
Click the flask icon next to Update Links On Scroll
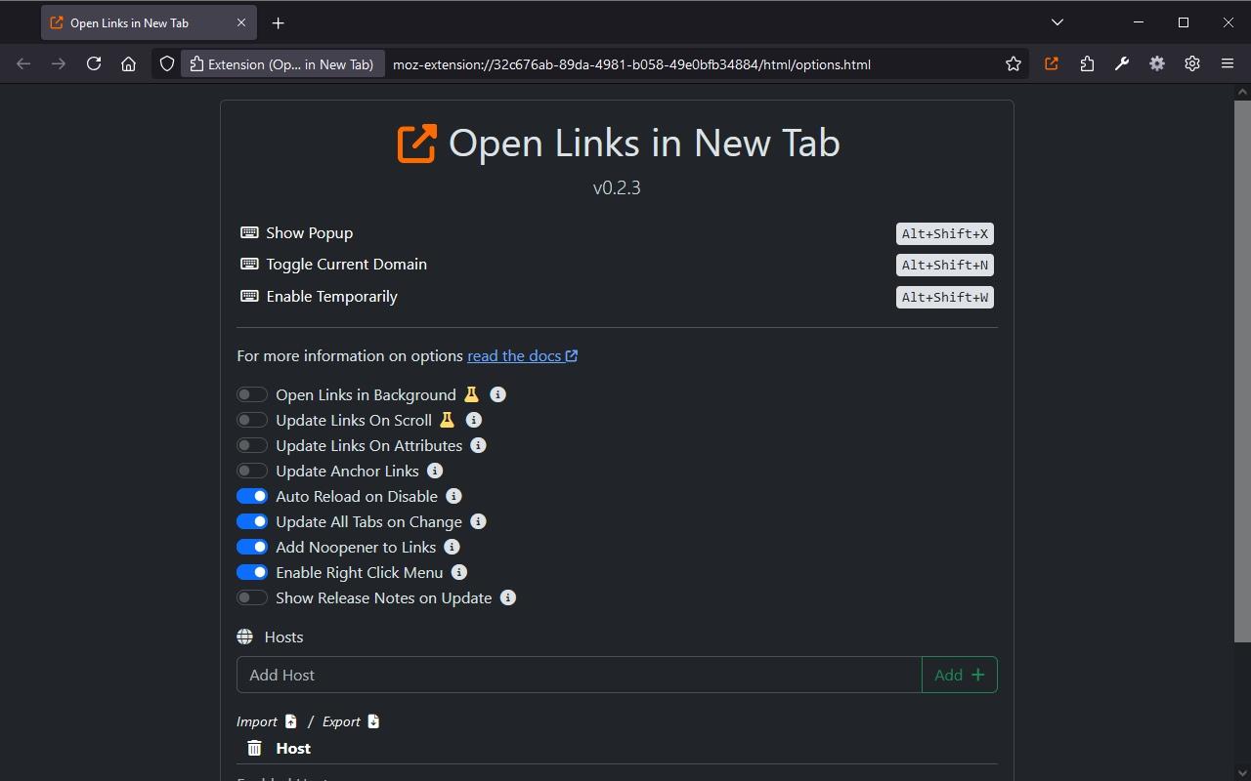pos(447,420)
